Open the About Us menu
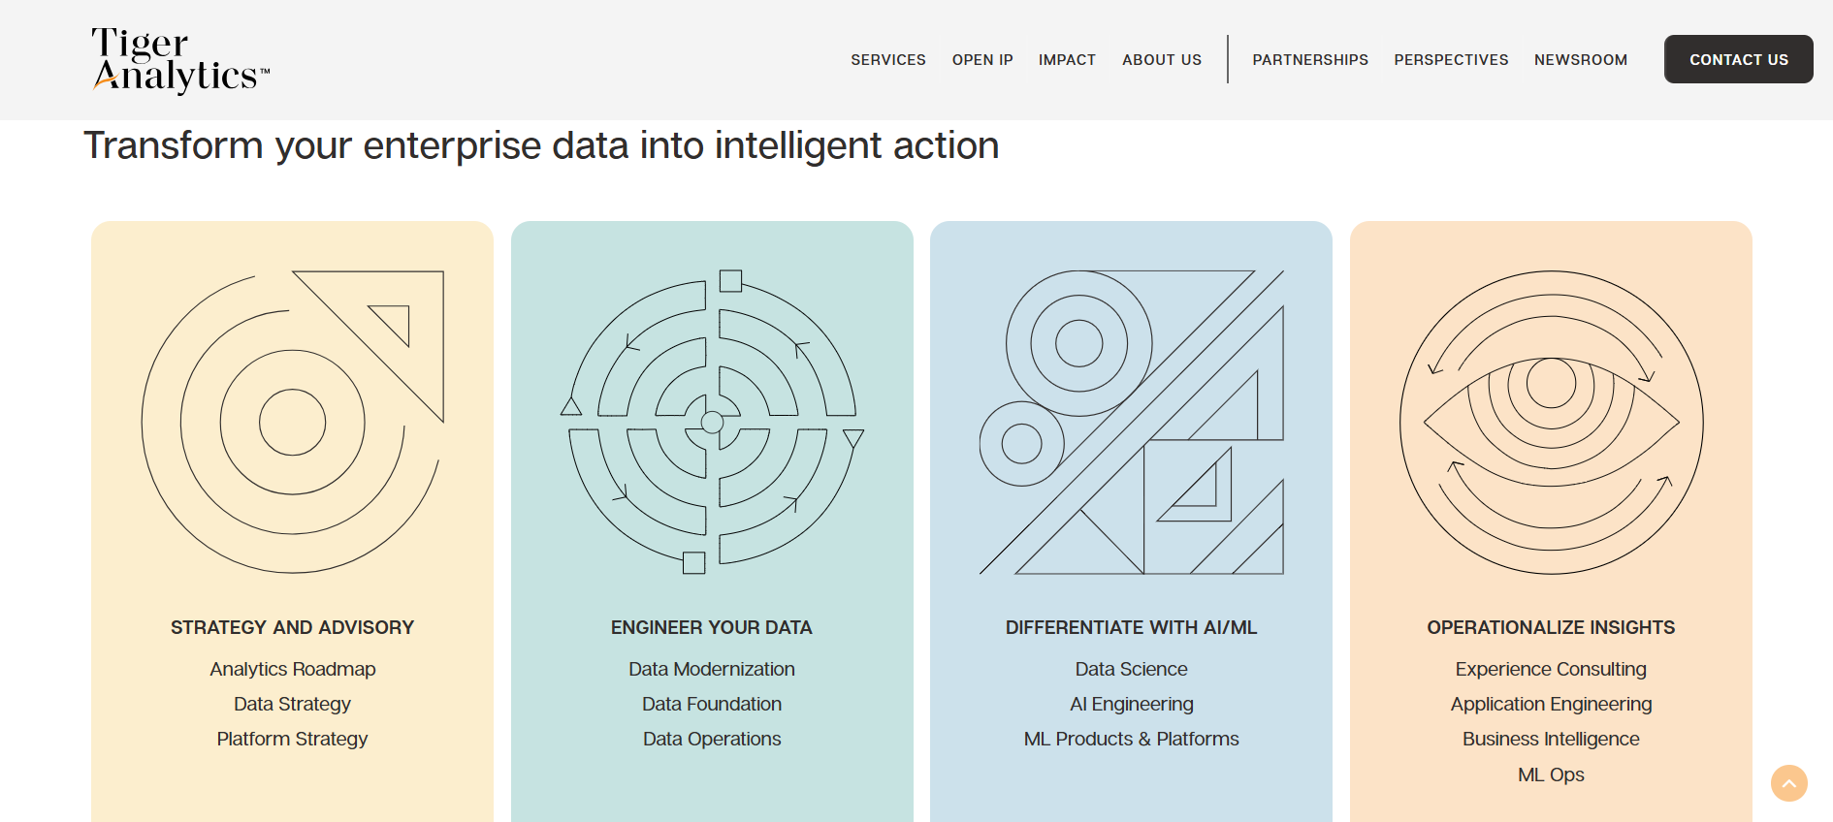The width and height of the screenshot is (1833, 822). pyautogui.click(x=1162, y=60)
